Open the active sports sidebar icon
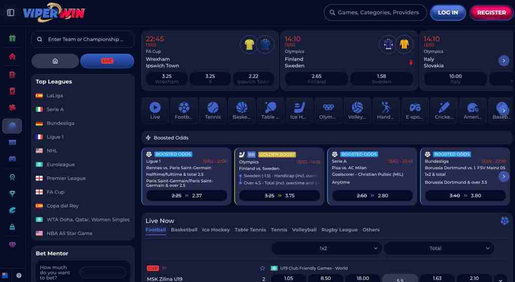The width and height of the screenshot is (515, 282). [x=12, y=126]
